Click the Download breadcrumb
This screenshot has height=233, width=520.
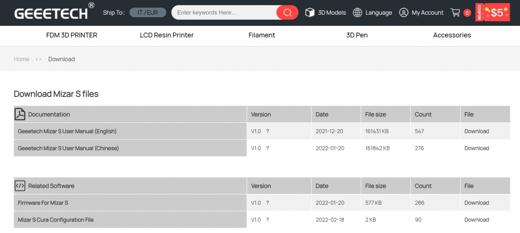click(61, 59)
